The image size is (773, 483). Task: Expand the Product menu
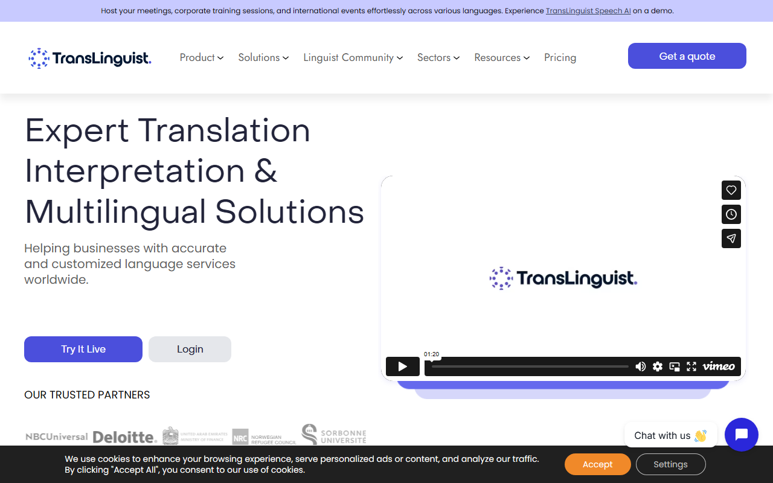tap(202, 57)
